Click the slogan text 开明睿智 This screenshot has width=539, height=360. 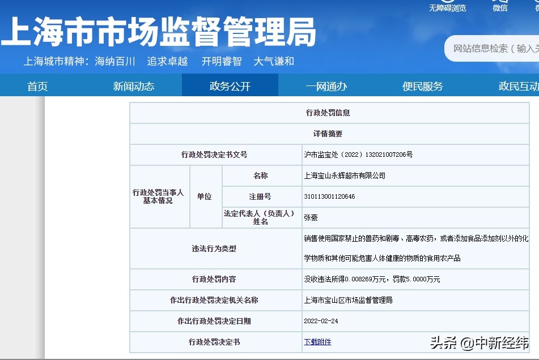222,62
